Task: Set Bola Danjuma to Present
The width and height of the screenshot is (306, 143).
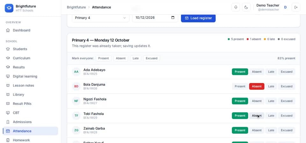Action: point(240,87)
